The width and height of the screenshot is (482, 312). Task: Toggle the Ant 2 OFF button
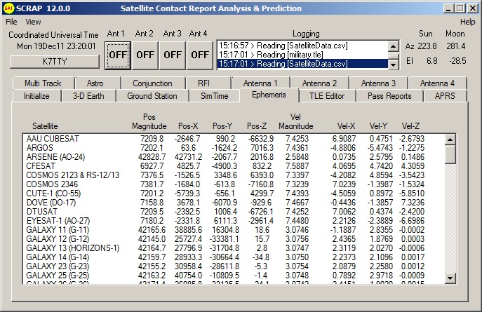pyautogui.click(x=145, y=55)
